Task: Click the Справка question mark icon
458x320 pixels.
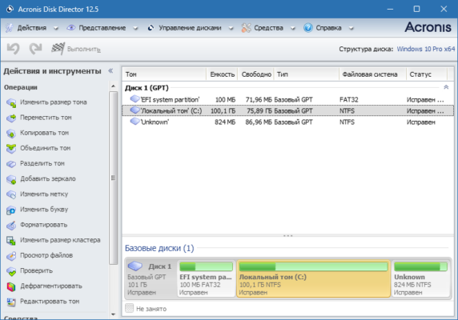Action: 307,28
